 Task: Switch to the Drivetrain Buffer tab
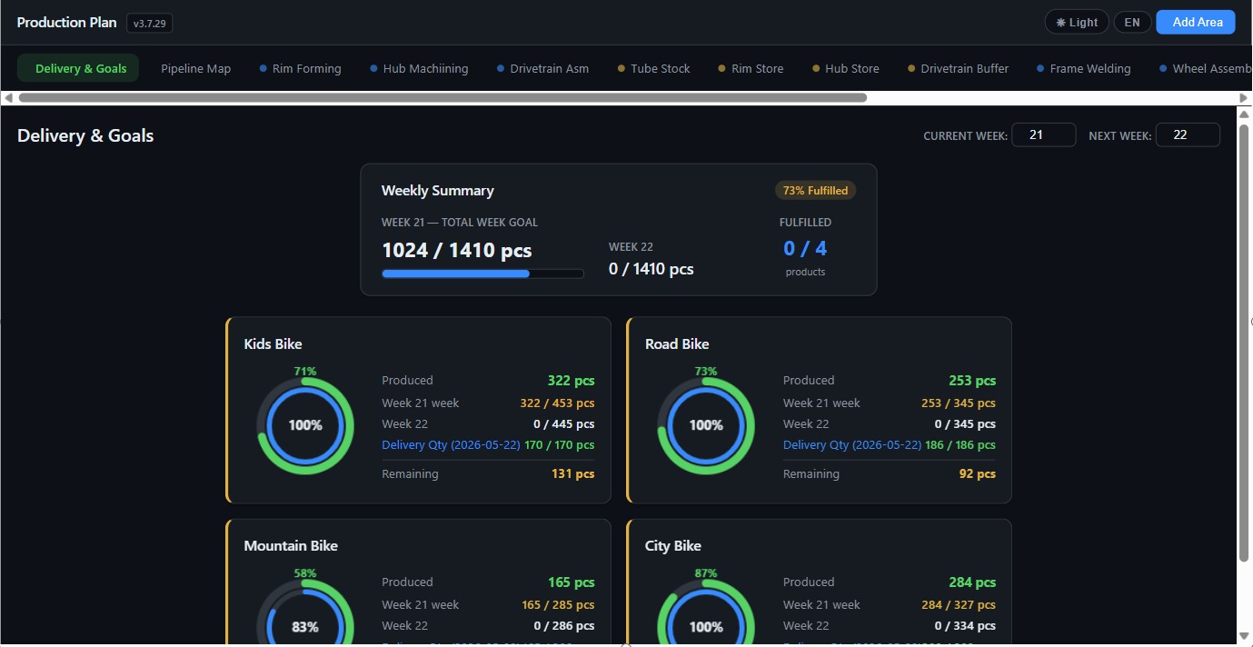click(x=959, y=68)
